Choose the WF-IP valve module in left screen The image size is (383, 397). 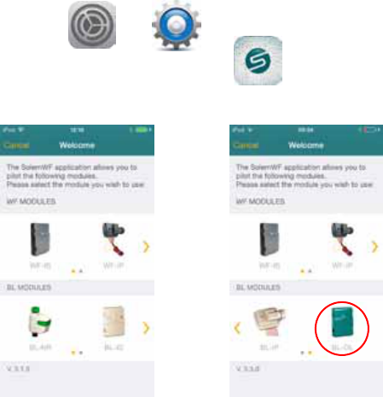tap(113, 245)
